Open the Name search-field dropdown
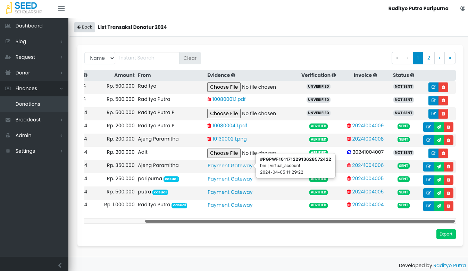The height and width of the screenshot is (271, 468). 100,58
